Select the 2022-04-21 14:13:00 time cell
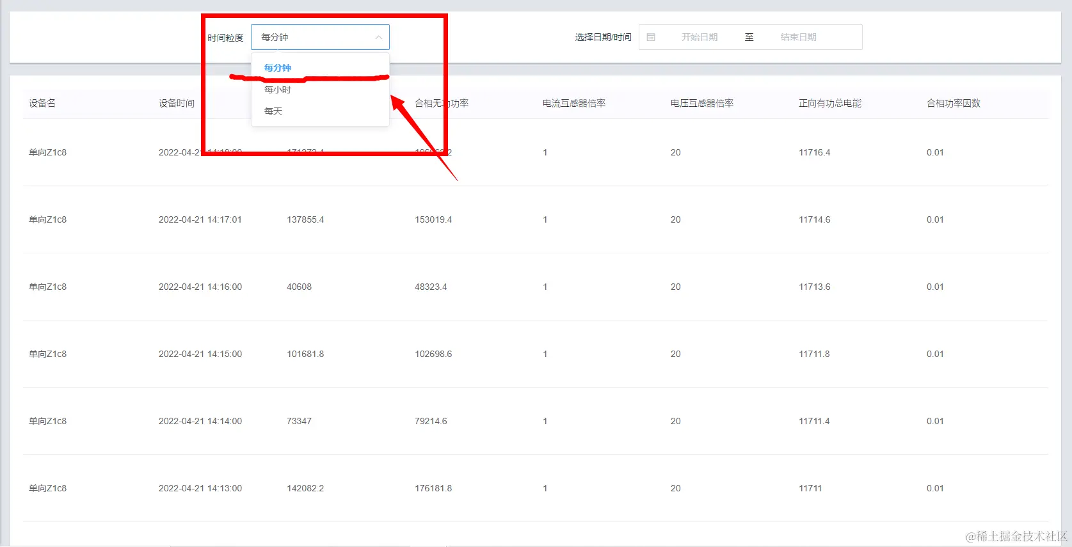The image size is (1072, 547). click(x=200, y=488)
